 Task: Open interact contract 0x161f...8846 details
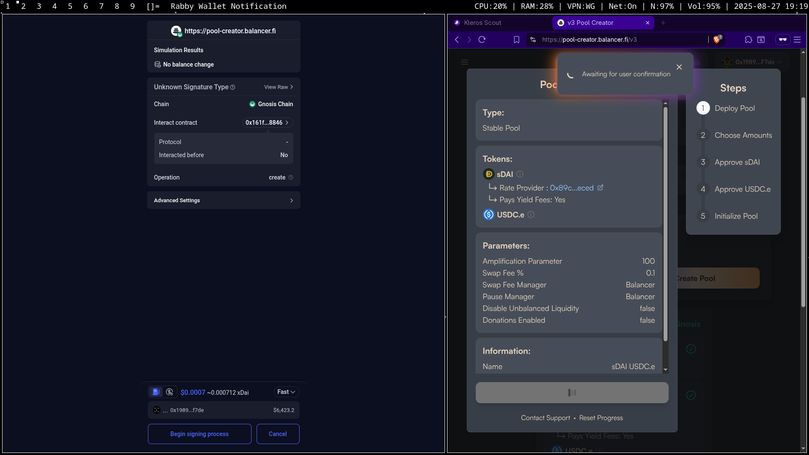point(268,123)
